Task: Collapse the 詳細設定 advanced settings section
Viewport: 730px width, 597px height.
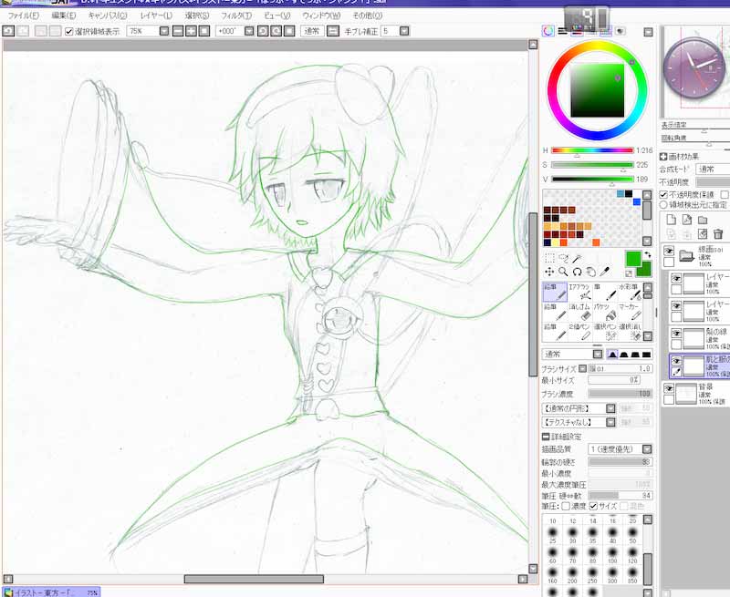Action: coord(546,437)
